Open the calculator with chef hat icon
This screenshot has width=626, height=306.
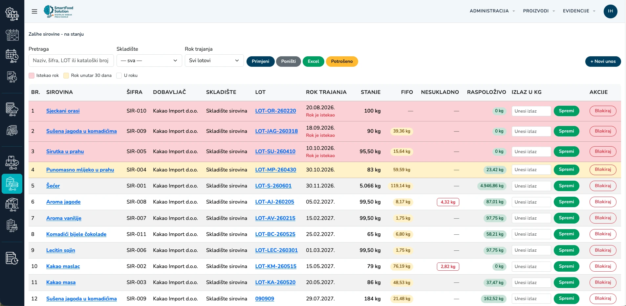click(x=12, y=109)
